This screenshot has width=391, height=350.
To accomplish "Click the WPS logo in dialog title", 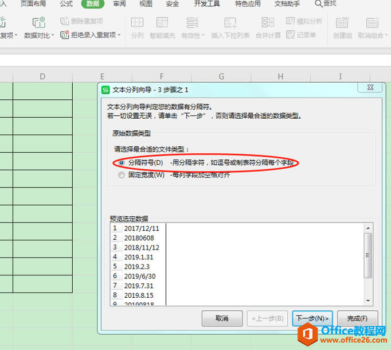I will (x=105, y=90).
